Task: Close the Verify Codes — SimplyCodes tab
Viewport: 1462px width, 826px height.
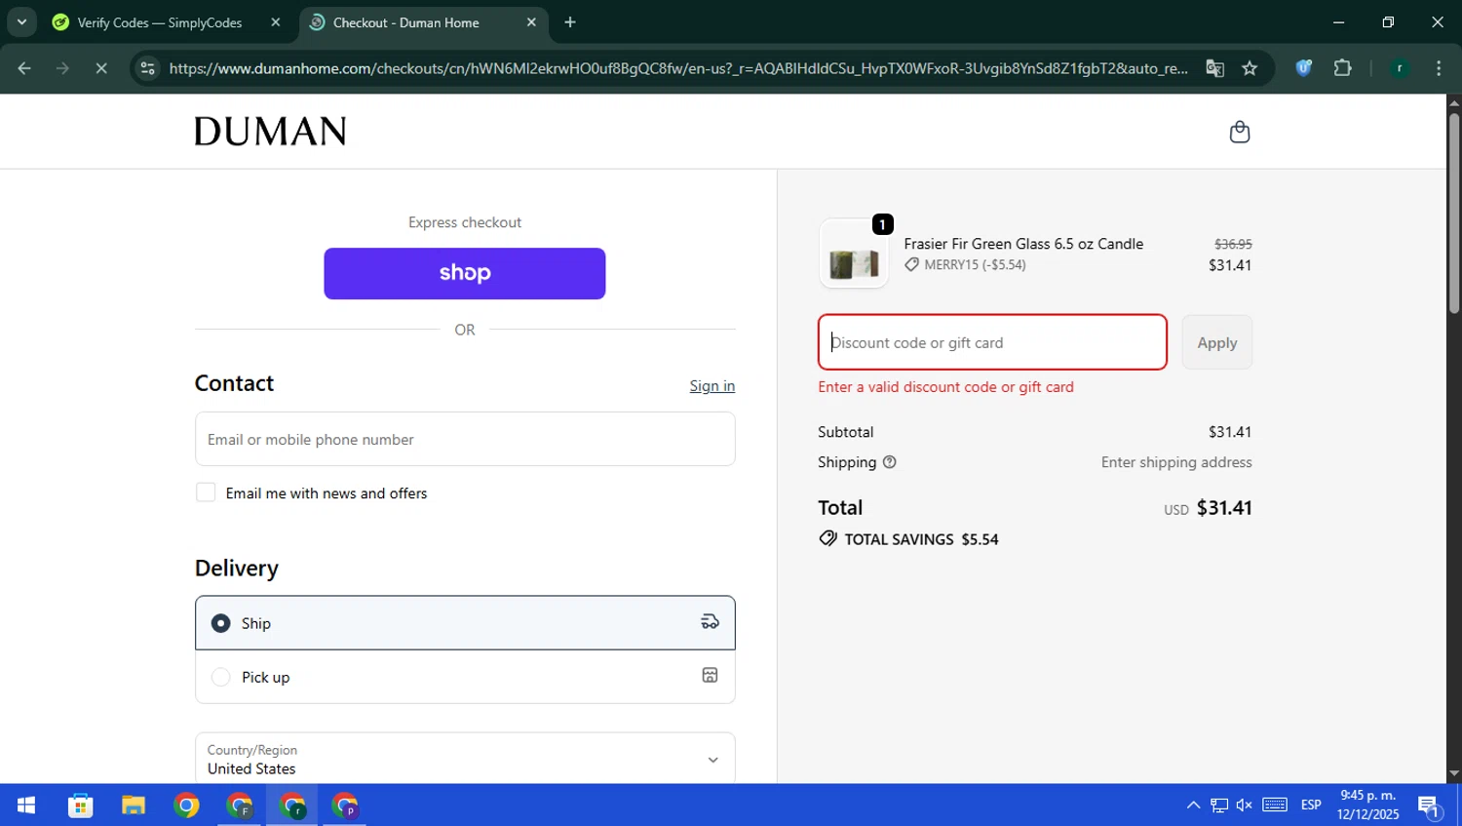Action: pos(276,22)
